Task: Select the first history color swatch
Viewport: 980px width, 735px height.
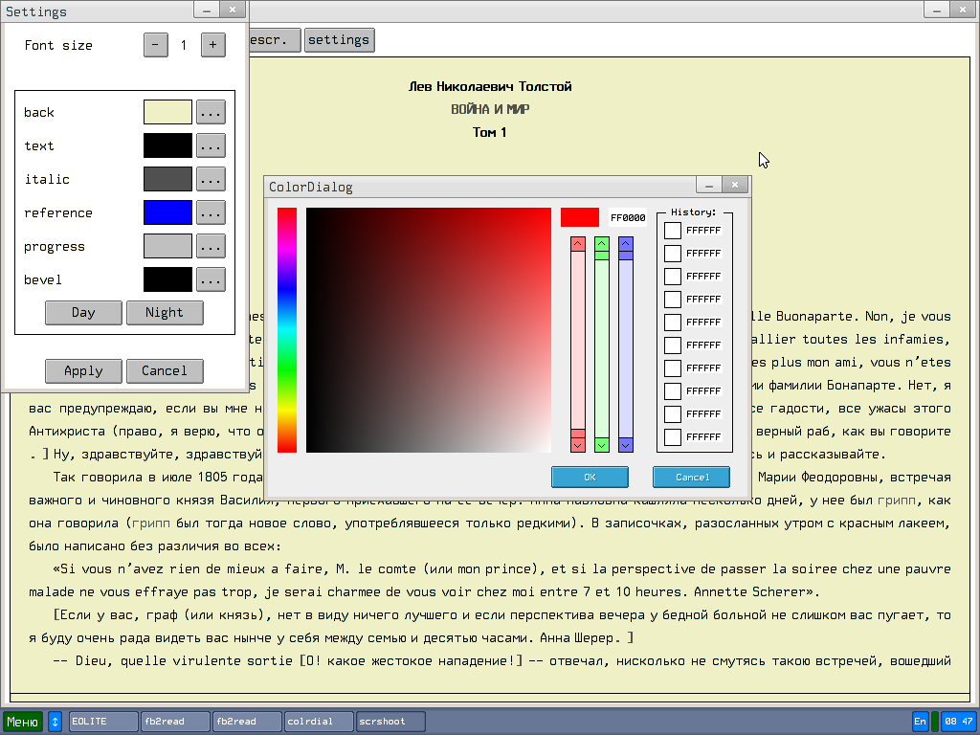Action: (673, 230)
